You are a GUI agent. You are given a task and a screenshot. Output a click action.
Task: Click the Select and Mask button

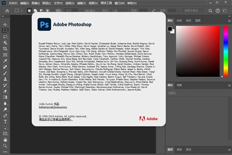pos(193,11)
